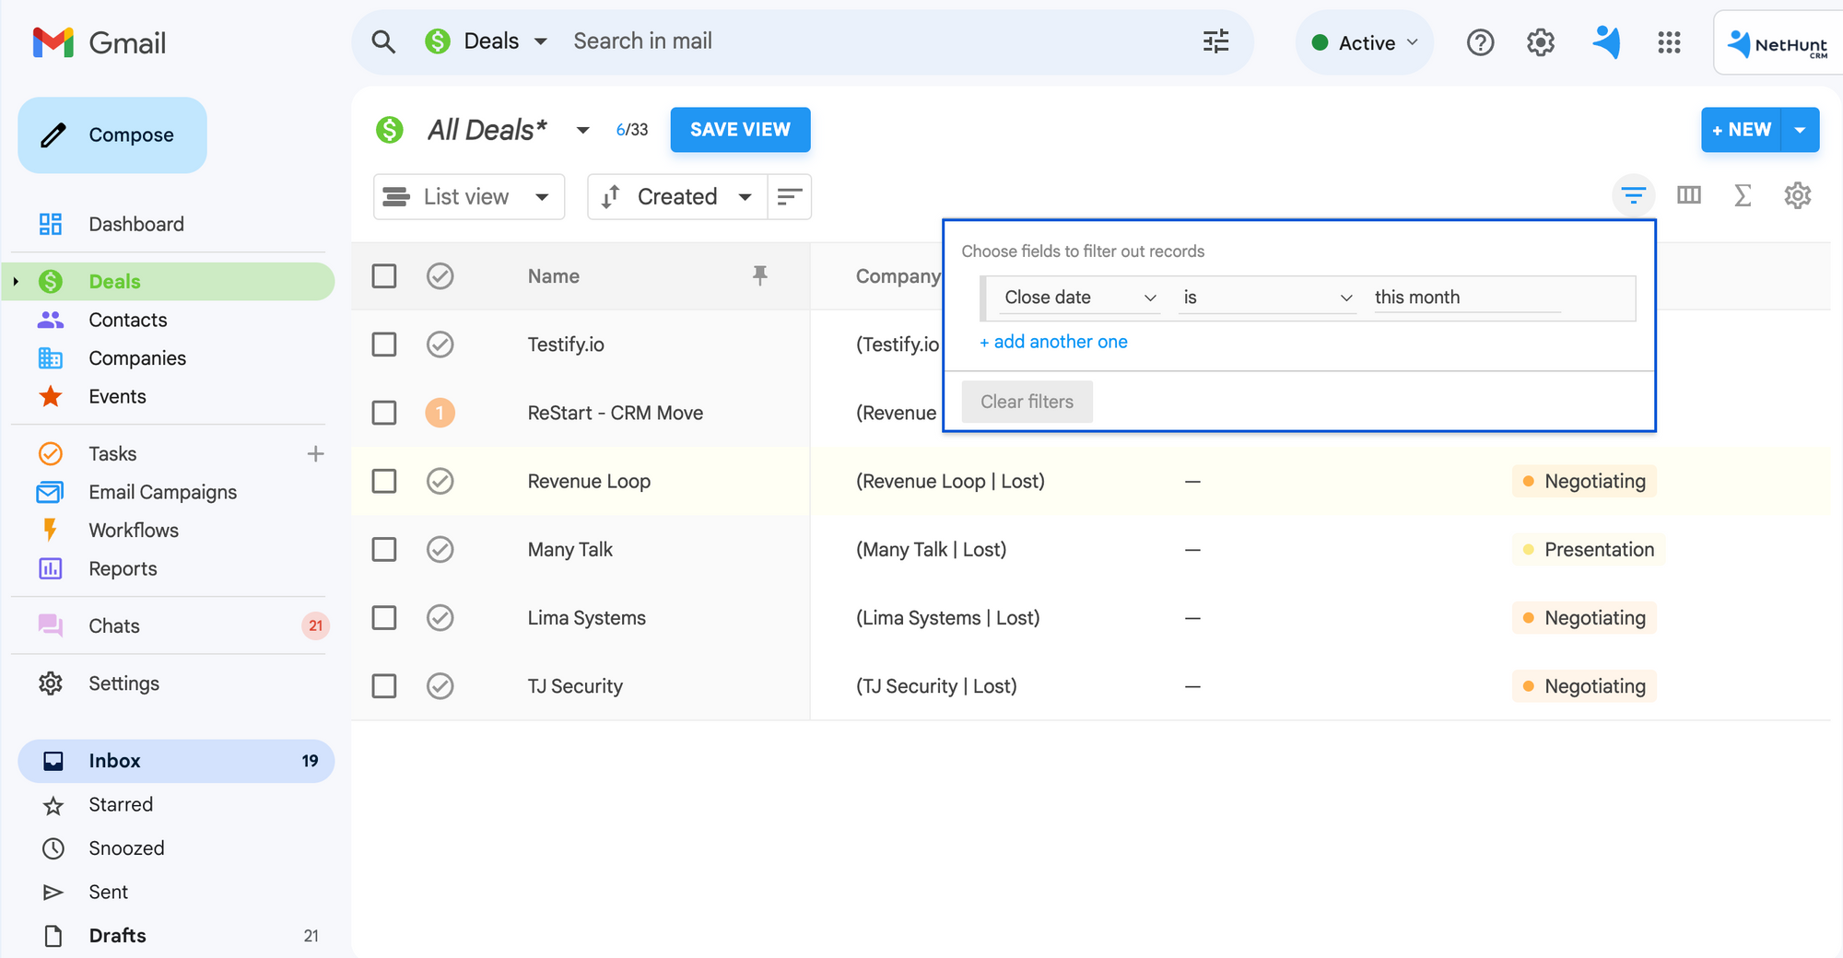Open the NEW button dropdown arrow

coord(1800,130)
